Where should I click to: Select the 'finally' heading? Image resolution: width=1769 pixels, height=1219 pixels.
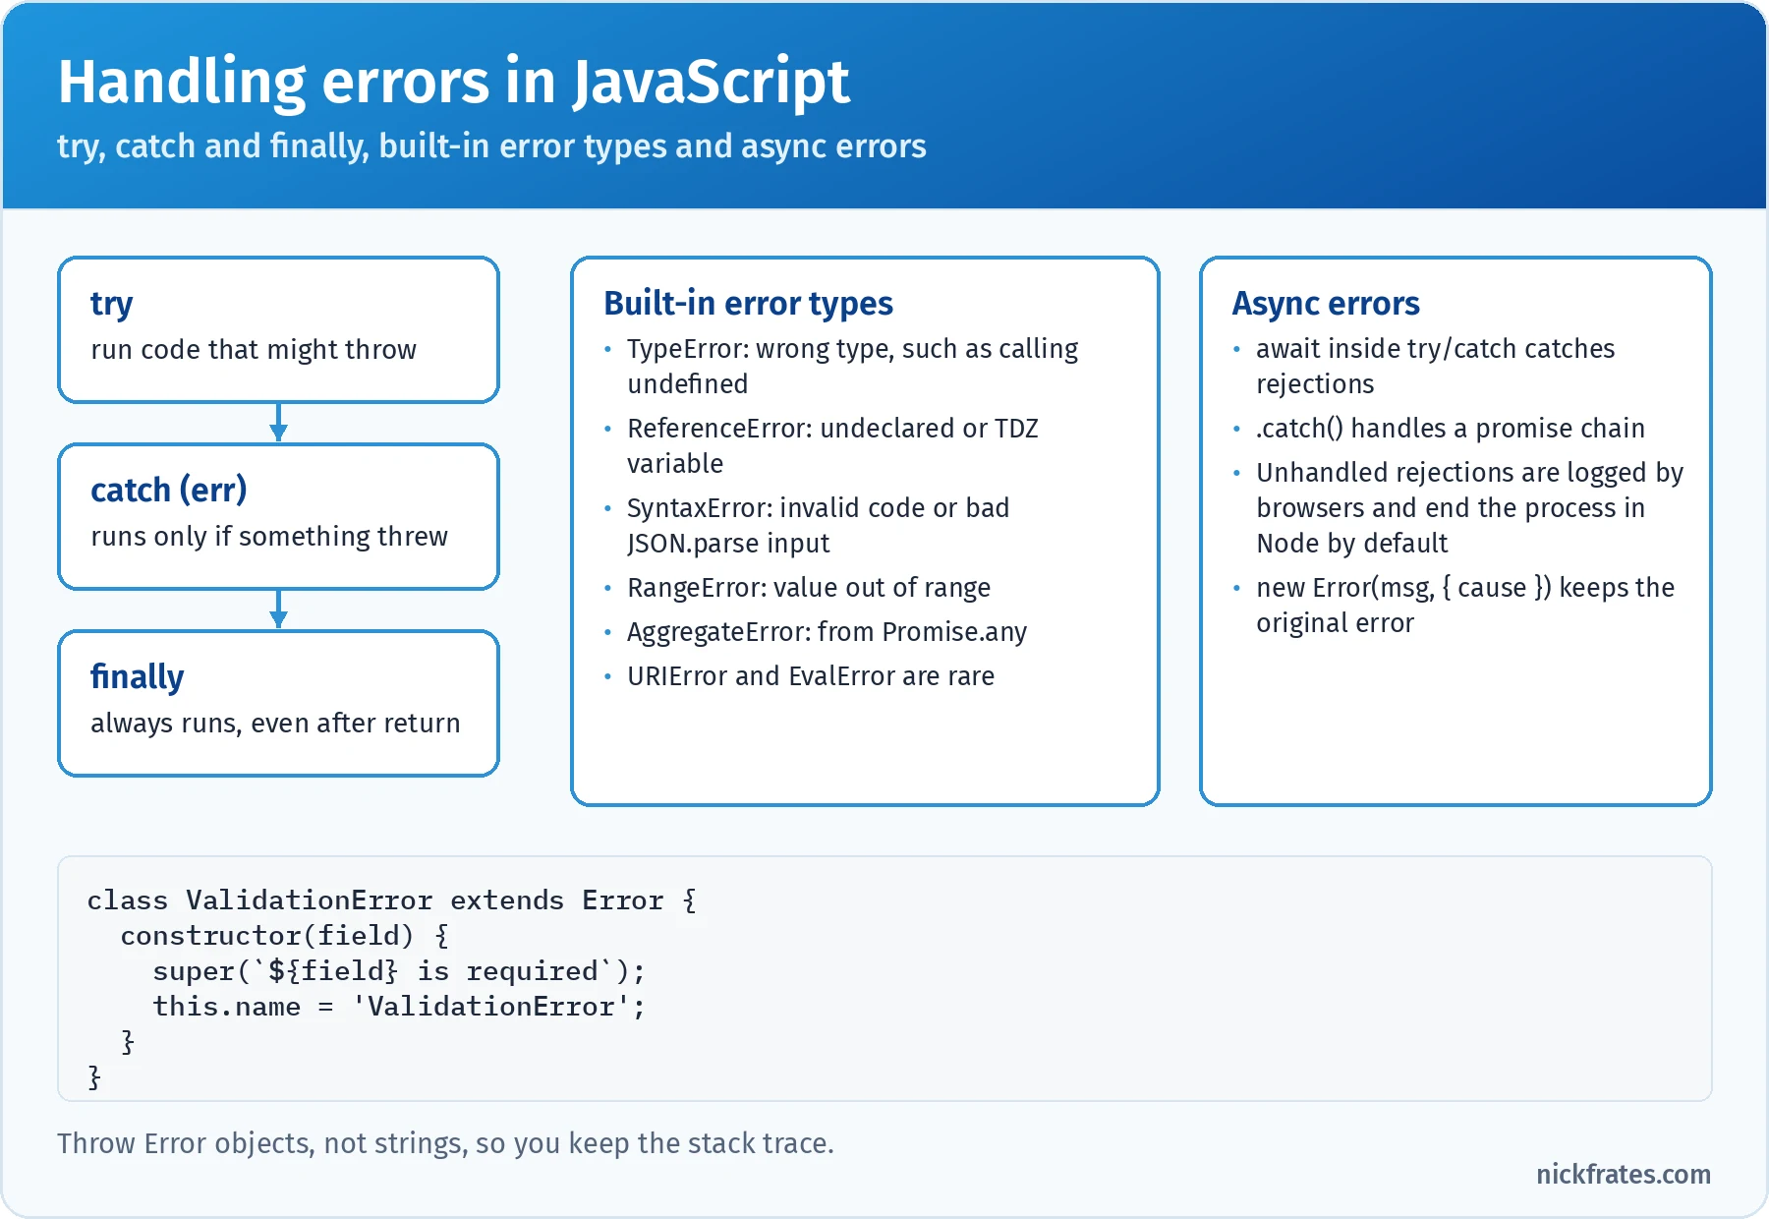pos(137,676)
